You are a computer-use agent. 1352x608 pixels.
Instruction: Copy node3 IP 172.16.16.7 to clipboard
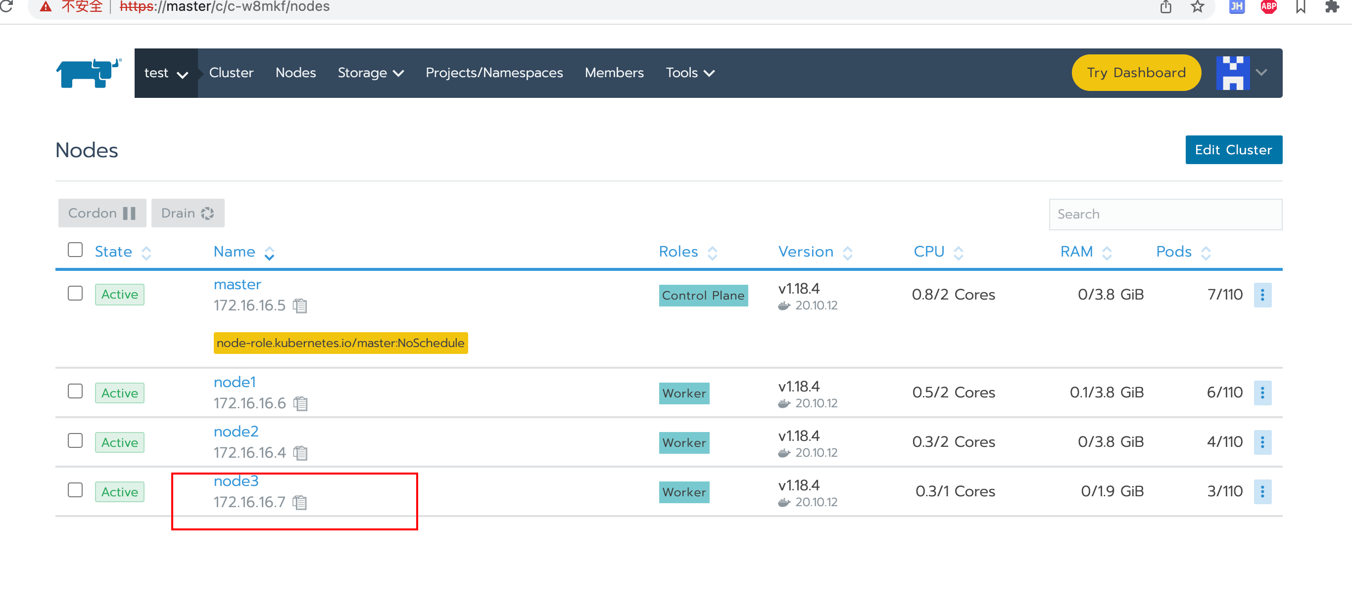[300, 502]
